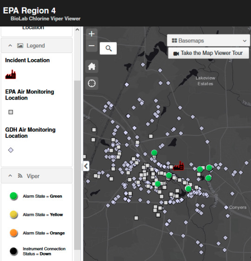Image resolution: width=251 pixels, height=261 pixels.
Task: Click the yellow alarm state circle in legend
Action: click(13, 214)
